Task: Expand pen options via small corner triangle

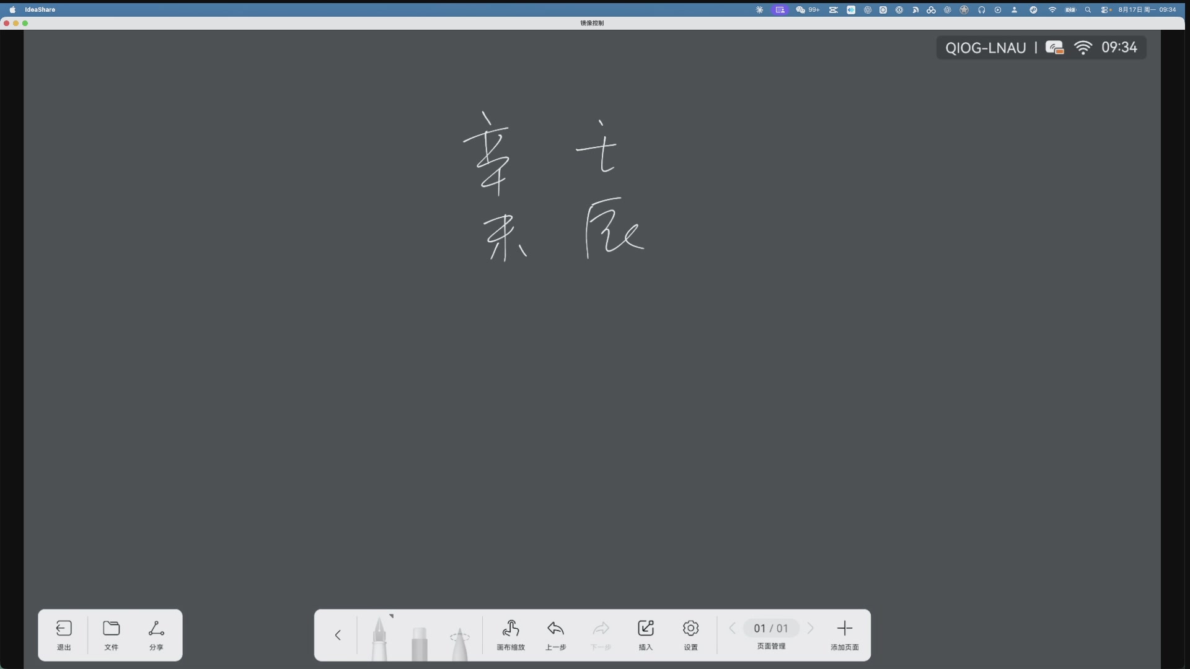Action: coord(391,616)
